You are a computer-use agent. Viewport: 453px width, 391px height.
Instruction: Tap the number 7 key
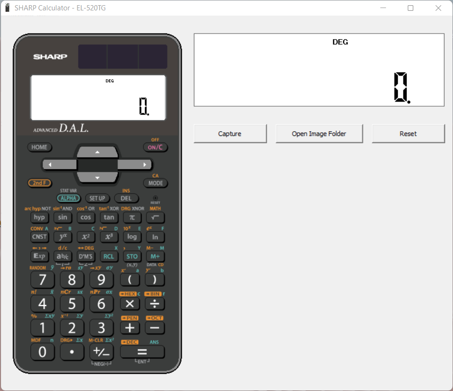click(42, 280)
